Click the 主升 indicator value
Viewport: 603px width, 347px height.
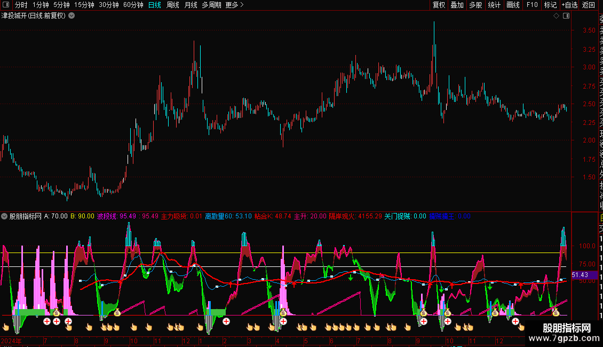coord(310,216)
